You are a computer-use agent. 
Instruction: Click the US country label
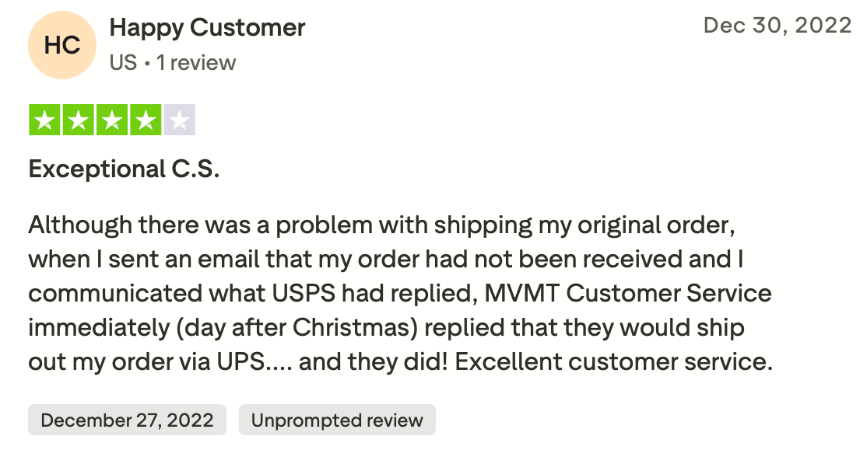[123, 62]
